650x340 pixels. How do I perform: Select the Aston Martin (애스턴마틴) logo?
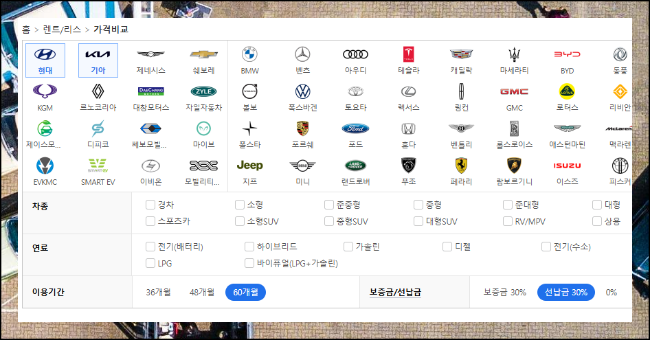pos(567,128)
